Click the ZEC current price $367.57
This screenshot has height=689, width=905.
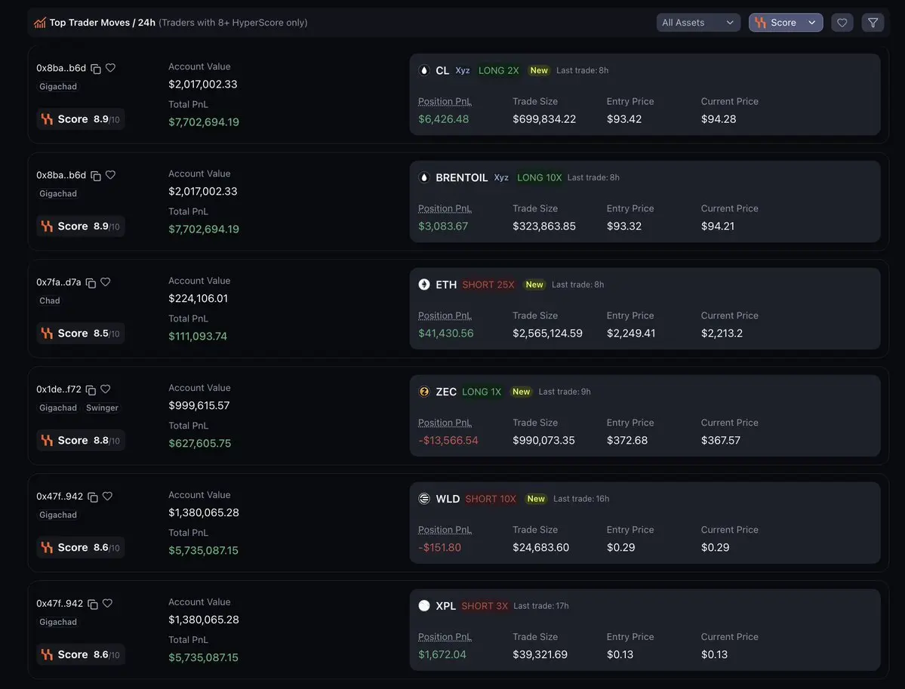click(x=720, y=440)
